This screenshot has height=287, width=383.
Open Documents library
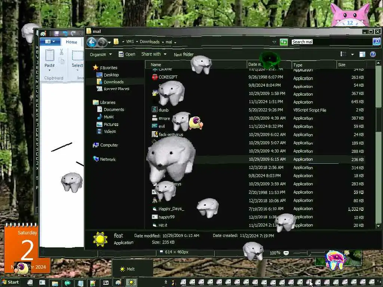(x=110, y=109)
